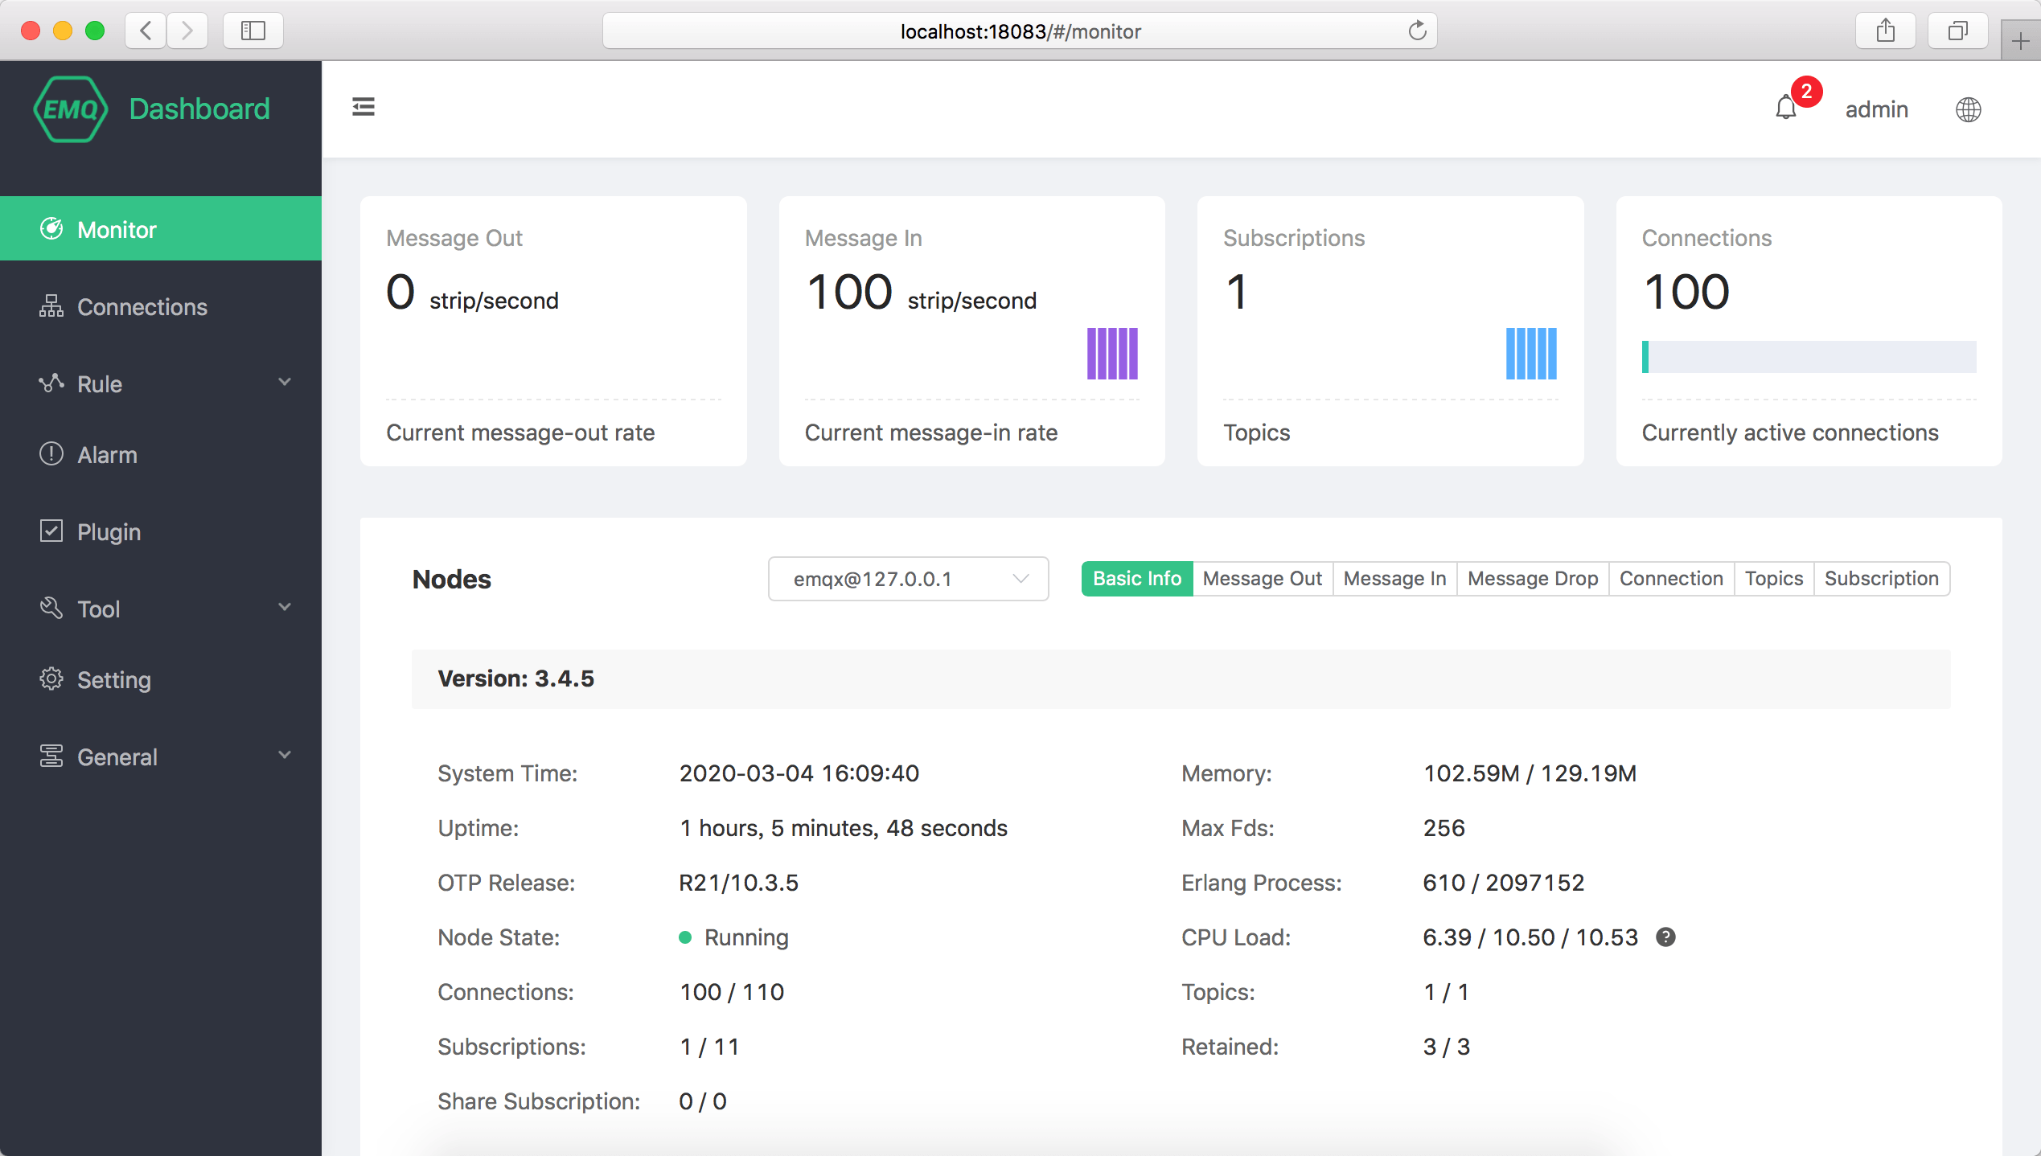The image size is (2041, 1156).
Task: Switch to the Topics tab
Action: tap(1773, 579)
